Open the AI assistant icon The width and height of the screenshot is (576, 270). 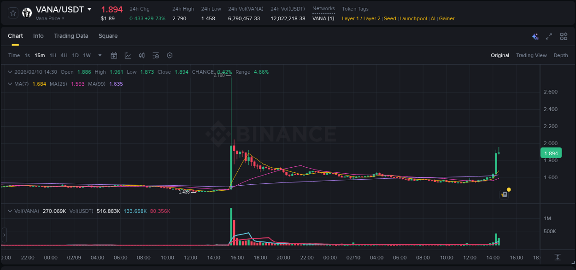coord(535,36)
